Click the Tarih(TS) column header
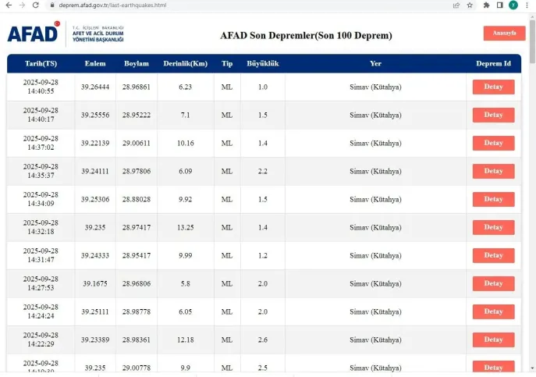This screenshot has height=377, width=536. [x=40, y=64]
